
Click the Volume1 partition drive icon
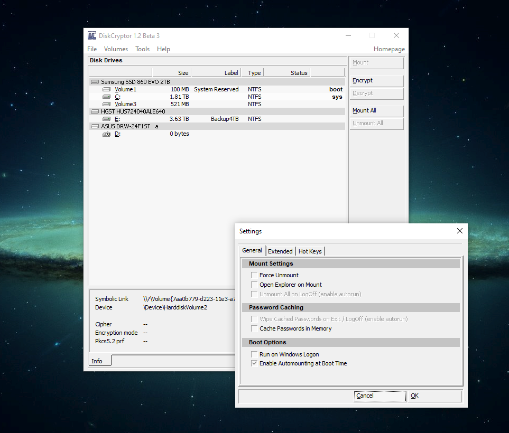point(106,89)
